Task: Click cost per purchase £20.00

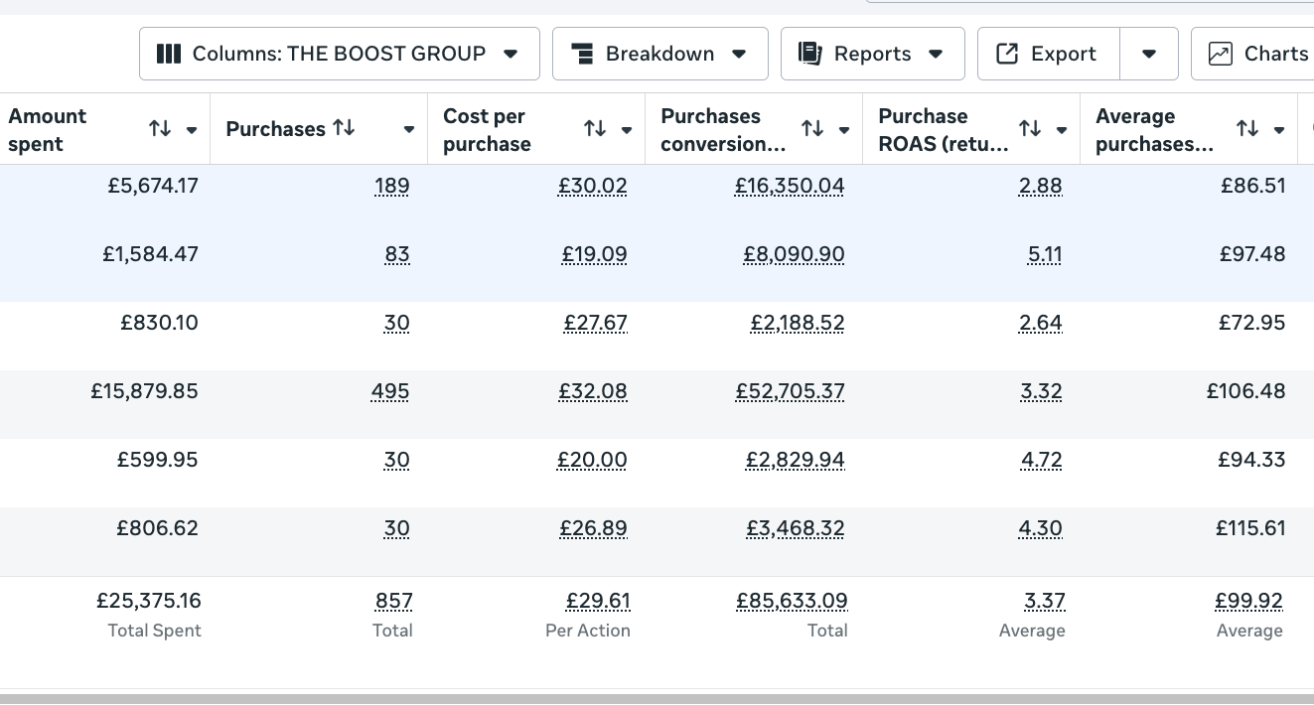Action: 593,461
